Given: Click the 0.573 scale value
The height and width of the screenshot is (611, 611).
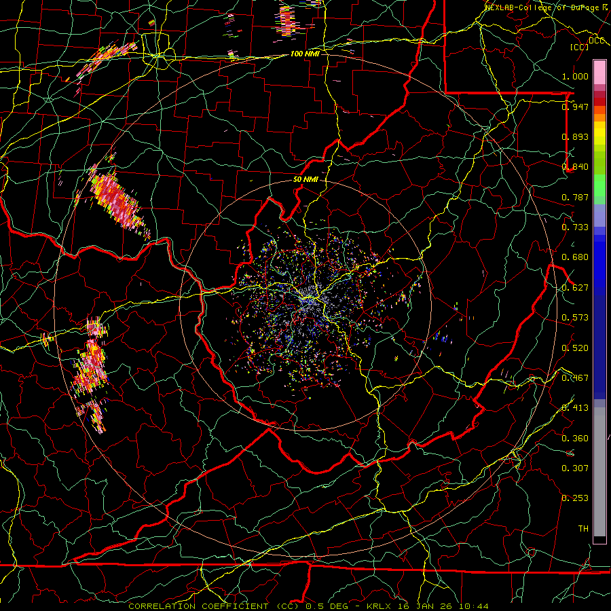Looking at the screenshot, I should click(575, 318).
